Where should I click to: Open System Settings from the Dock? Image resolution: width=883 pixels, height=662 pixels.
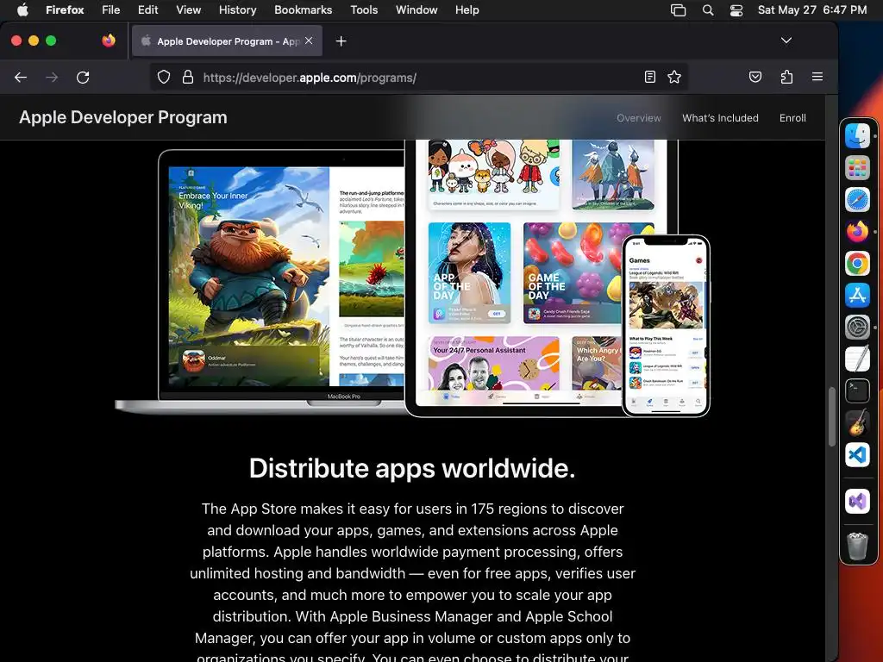click(857, 327)
